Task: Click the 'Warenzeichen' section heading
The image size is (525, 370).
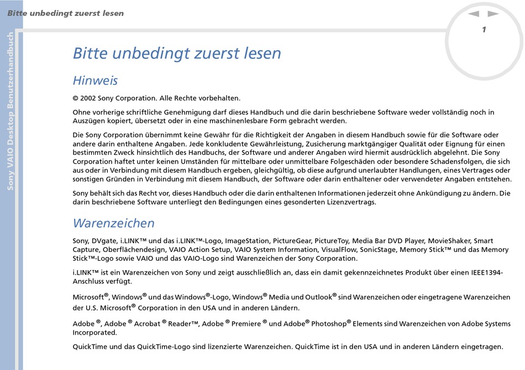Action: 113,223
